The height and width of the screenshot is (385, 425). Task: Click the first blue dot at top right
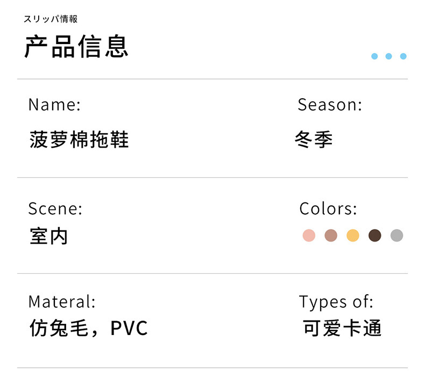[374, 56]
